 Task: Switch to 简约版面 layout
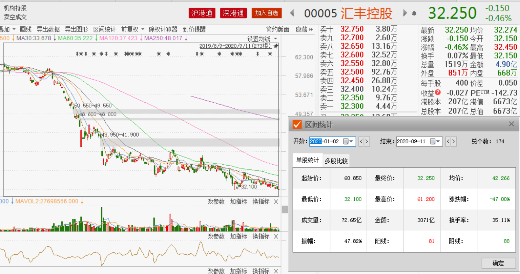tap(278, 30)
